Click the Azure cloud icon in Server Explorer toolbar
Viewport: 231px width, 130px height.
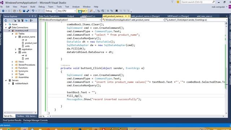[x=26, y=21]
